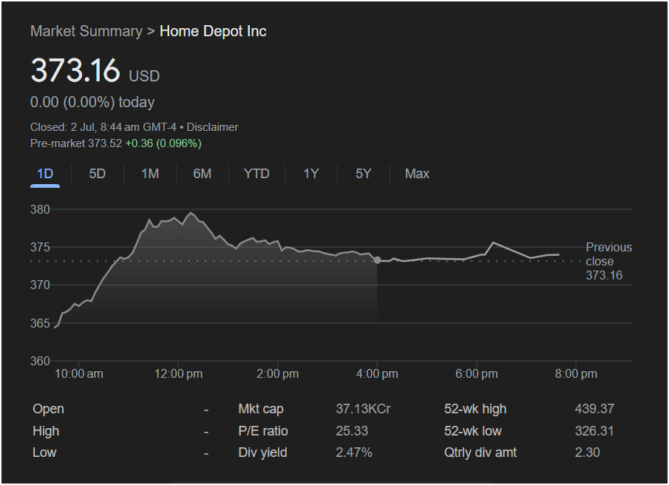Switch to the 1M time range tab
This screenshot has height=485, width=669.
click(x=150, y=174)
